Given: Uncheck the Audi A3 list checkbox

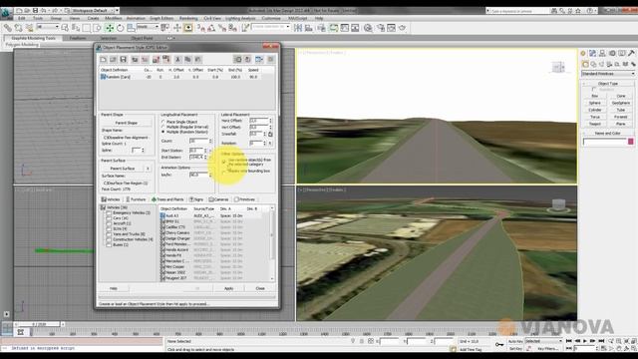Looking at the screenshot, I should 162,215.
